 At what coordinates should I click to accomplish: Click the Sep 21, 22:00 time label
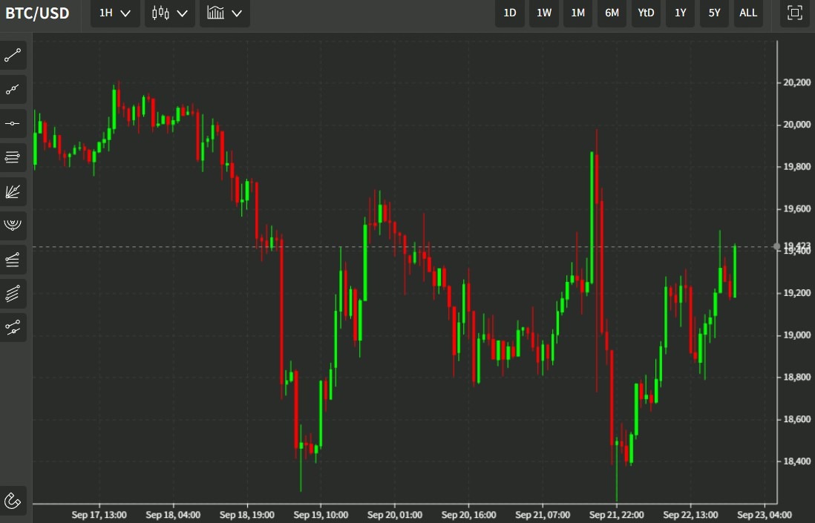617,515
